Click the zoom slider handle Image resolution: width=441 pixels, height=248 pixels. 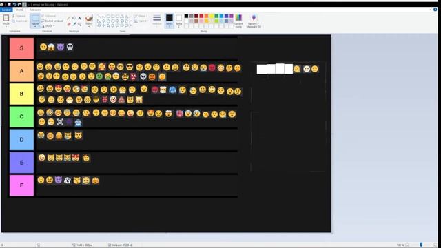421,245
